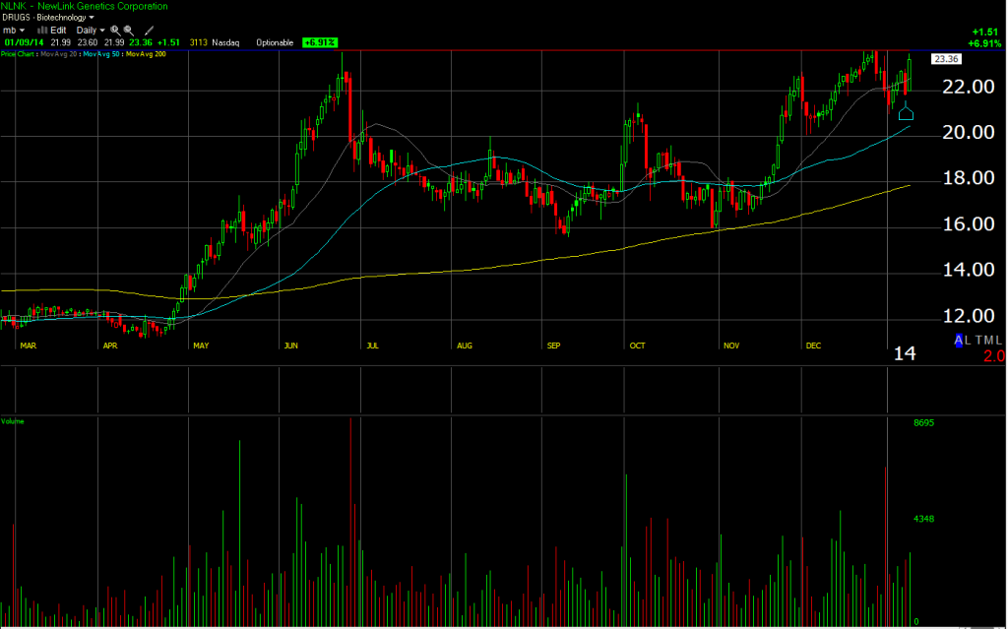Click the green +6.91% change badge
This screenshot has height=629, width=1008.
pos(320,42)
